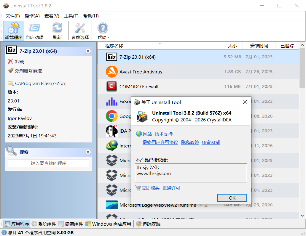
Task: Click the license text box th_sjy 汉化
Action: (x=191, y=173)
